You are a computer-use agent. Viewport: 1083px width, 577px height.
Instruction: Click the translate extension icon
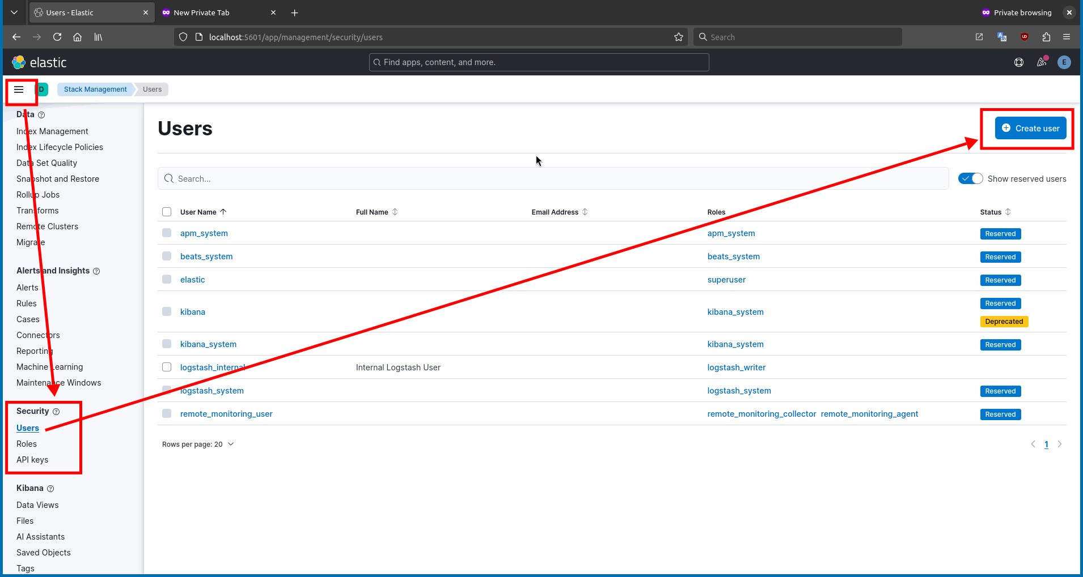1002,37
